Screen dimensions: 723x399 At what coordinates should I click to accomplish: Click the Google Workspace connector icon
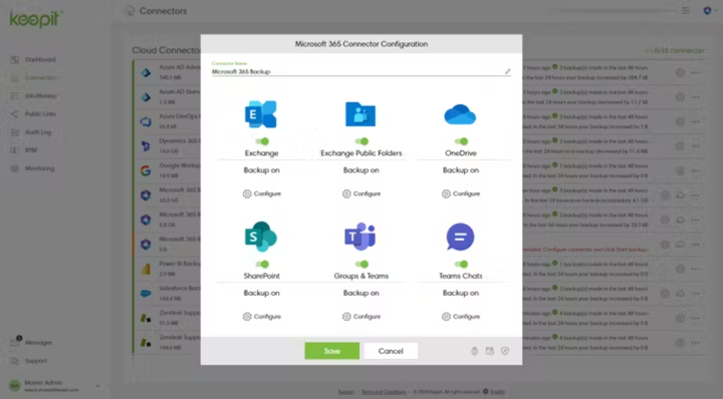pyautogui.click(x=146, y=171)
